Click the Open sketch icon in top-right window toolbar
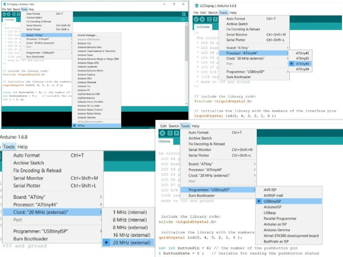 coord(215,19)
